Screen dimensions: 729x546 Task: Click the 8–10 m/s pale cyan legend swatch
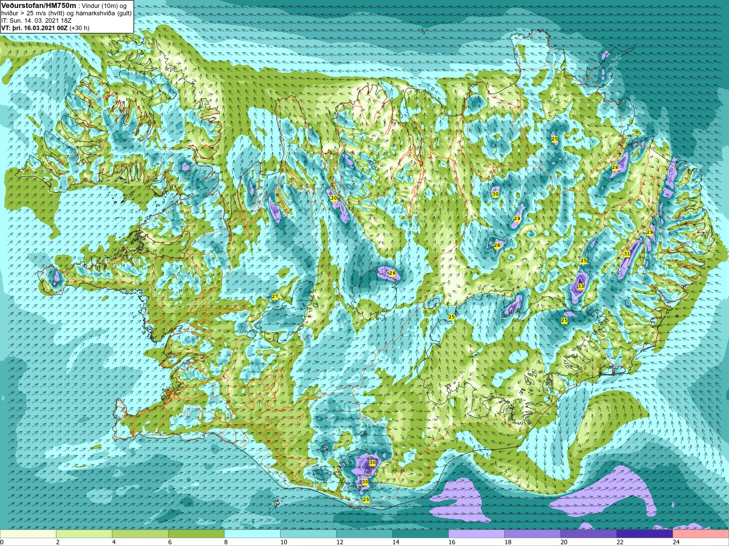pos(252,534)
